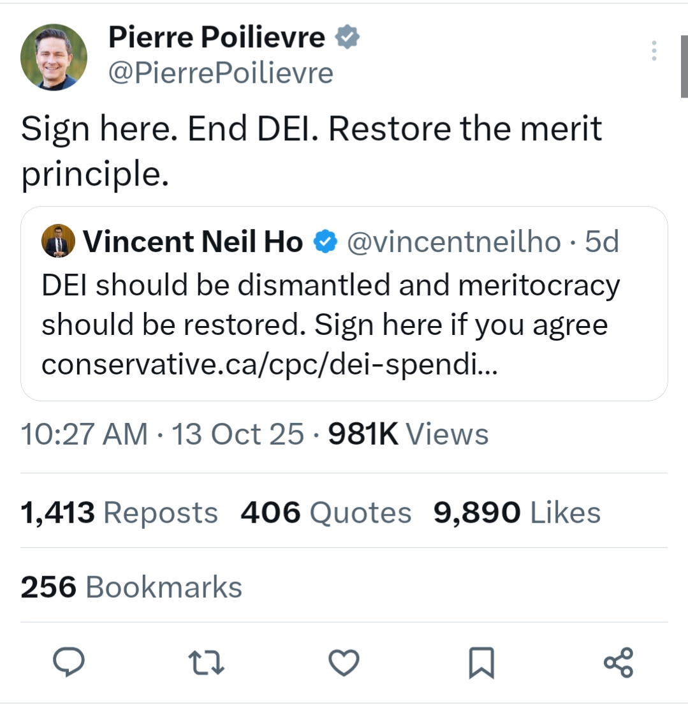Open the 981K Views analytics
The width and height of the screenshot is (688, 712).
coord(407,434)
